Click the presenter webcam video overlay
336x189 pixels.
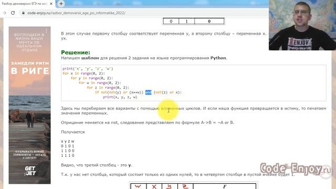[302, 25]
